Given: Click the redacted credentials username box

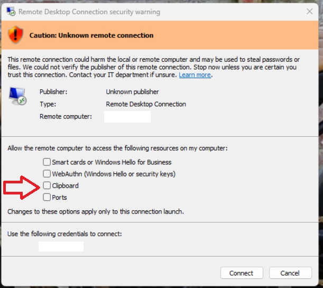Looking at the screenshot, I should point(61,246).
